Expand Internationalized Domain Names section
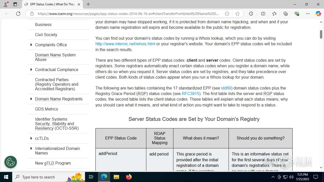The height and width of the screenshot is (182, 324). 31,148
